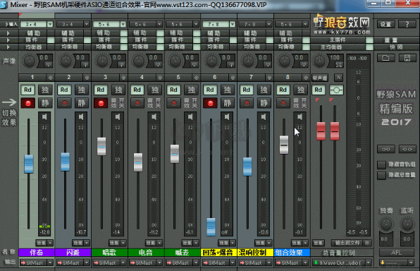Click the link channels chain icon

coord(385,149)
